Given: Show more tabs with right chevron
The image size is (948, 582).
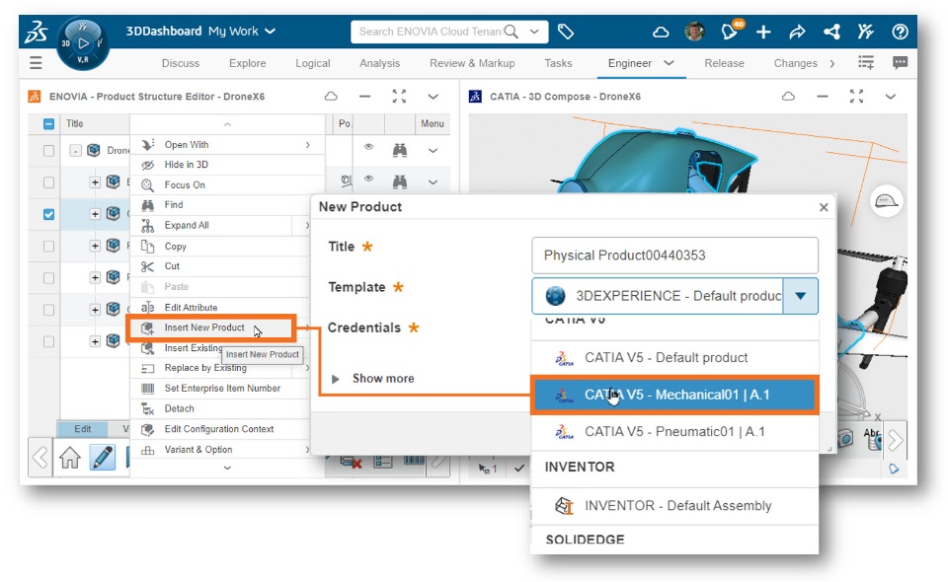Looking at the screenshot, I should click(x=832, y=63).
